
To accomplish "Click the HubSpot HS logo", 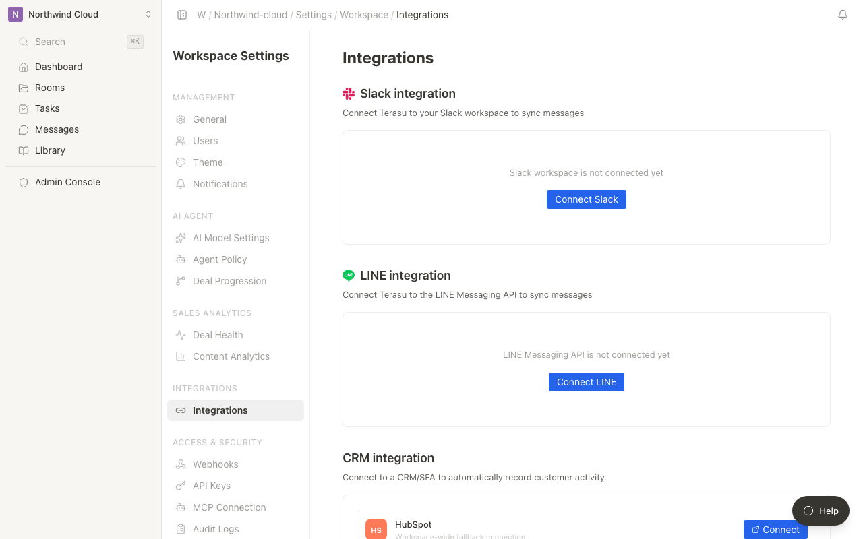I will click(x=376, y=529).
